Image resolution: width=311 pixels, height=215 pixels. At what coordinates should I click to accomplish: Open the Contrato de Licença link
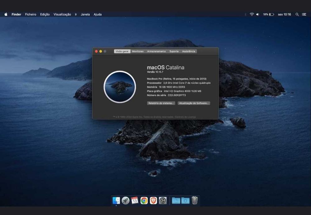pos(185,117)
